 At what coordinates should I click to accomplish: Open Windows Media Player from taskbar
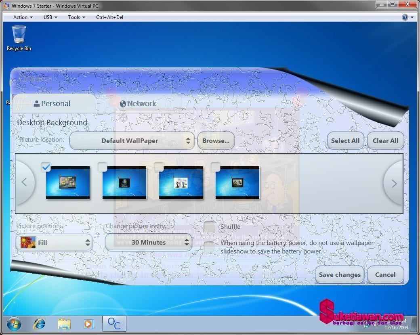(x=88, y=324)
